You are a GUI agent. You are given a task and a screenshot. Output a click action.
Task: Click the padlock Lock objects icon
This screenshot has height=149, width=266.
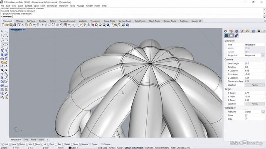click(x=89, y=25)
